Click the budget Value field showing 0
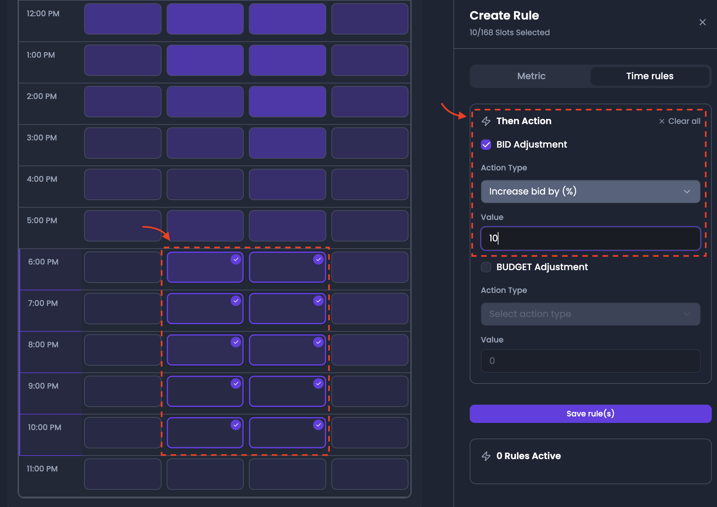Viewport: 717px width, 507px height. pos(590,361)
